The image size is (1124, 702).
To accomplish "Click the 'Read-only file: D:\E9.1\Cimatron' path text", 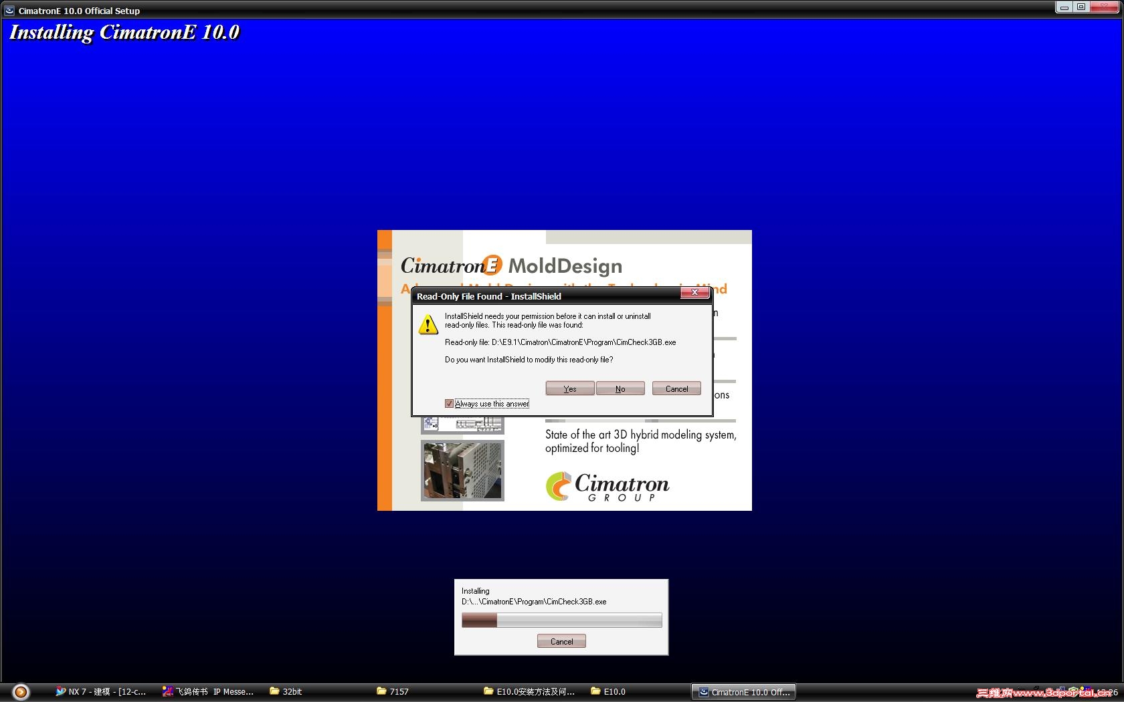I will click(561, 342).
